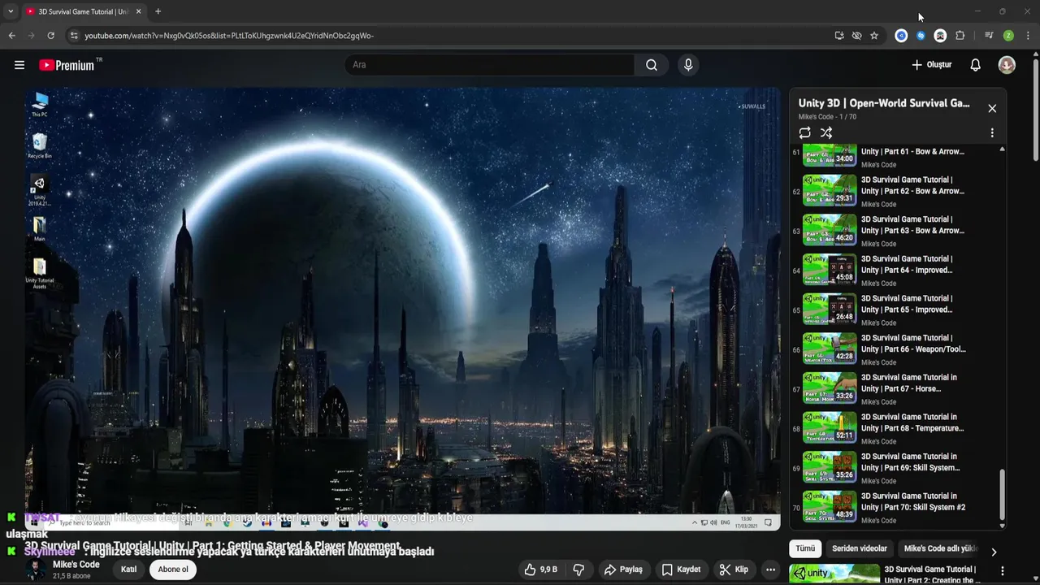Screen dimensions: 1040x585
Task: Start voice search with microphone
Action: (688, 65)
